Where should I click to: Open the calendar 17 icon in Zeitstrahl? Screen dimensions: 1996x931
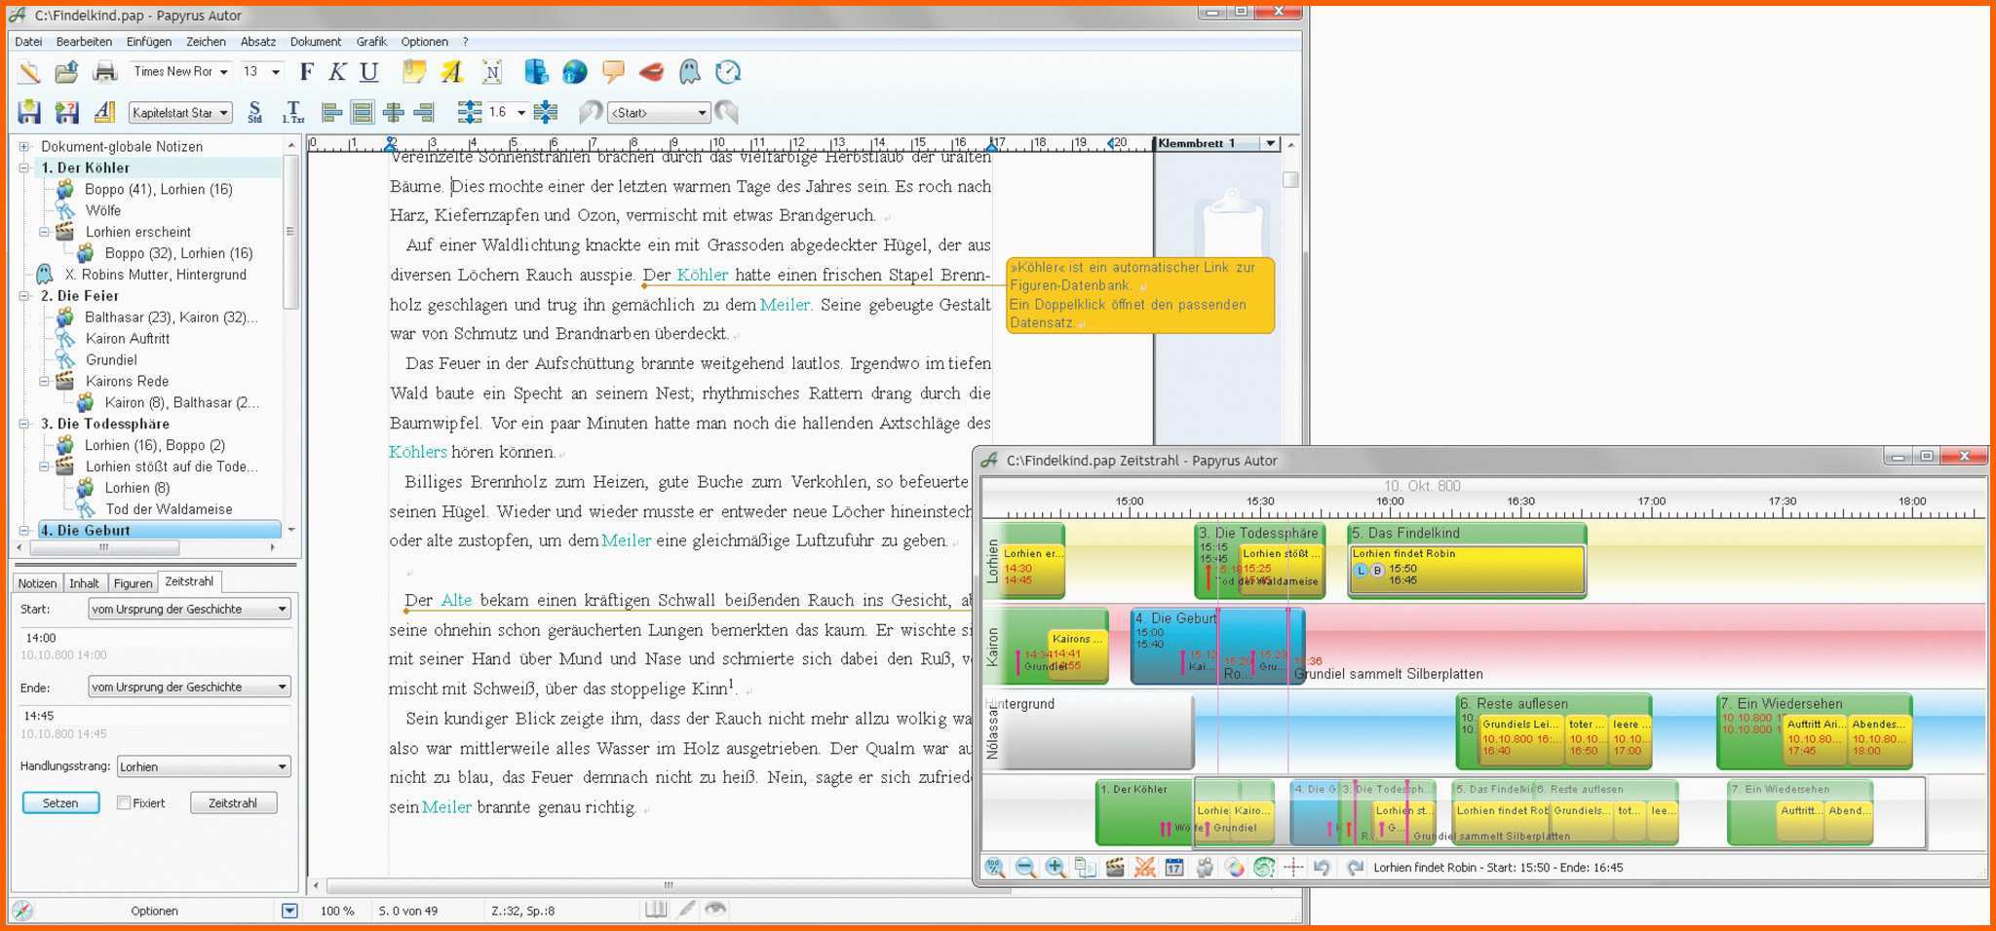click(x=1174, y=867)
